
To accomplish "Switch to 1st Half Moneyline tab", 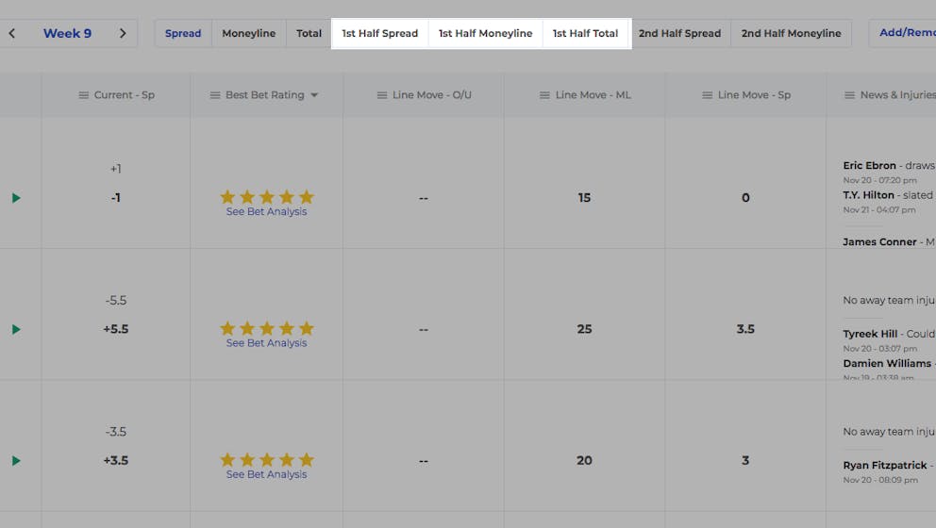I will (485, 33).
